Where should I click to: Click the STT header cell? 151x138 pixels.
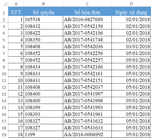pos(16,11)
